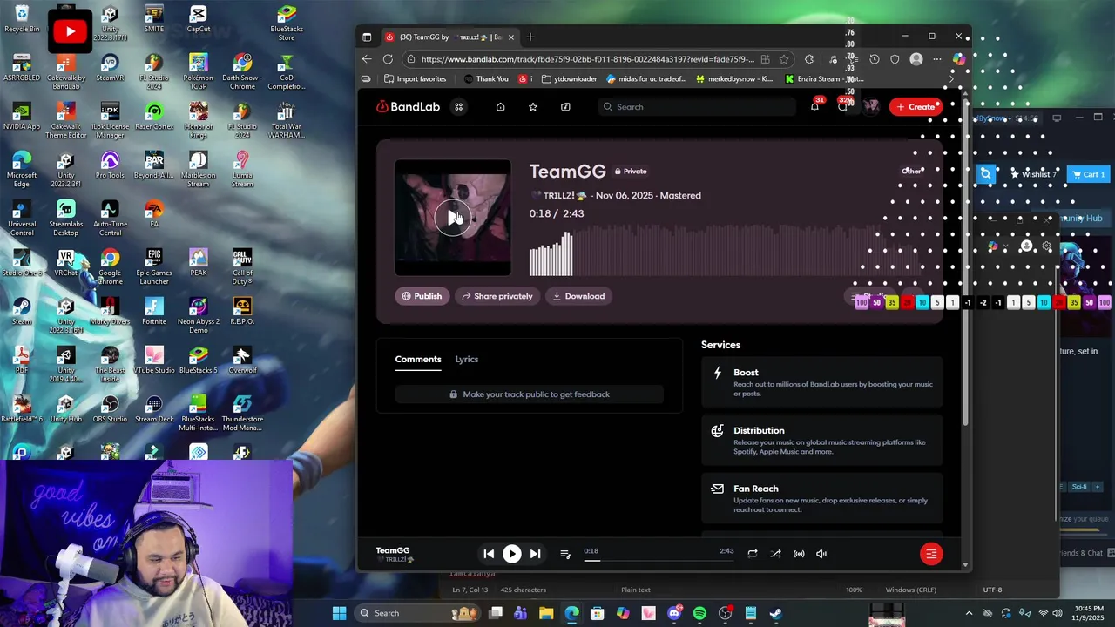Toggle shuffle in player bar

[x=775, y=554]
